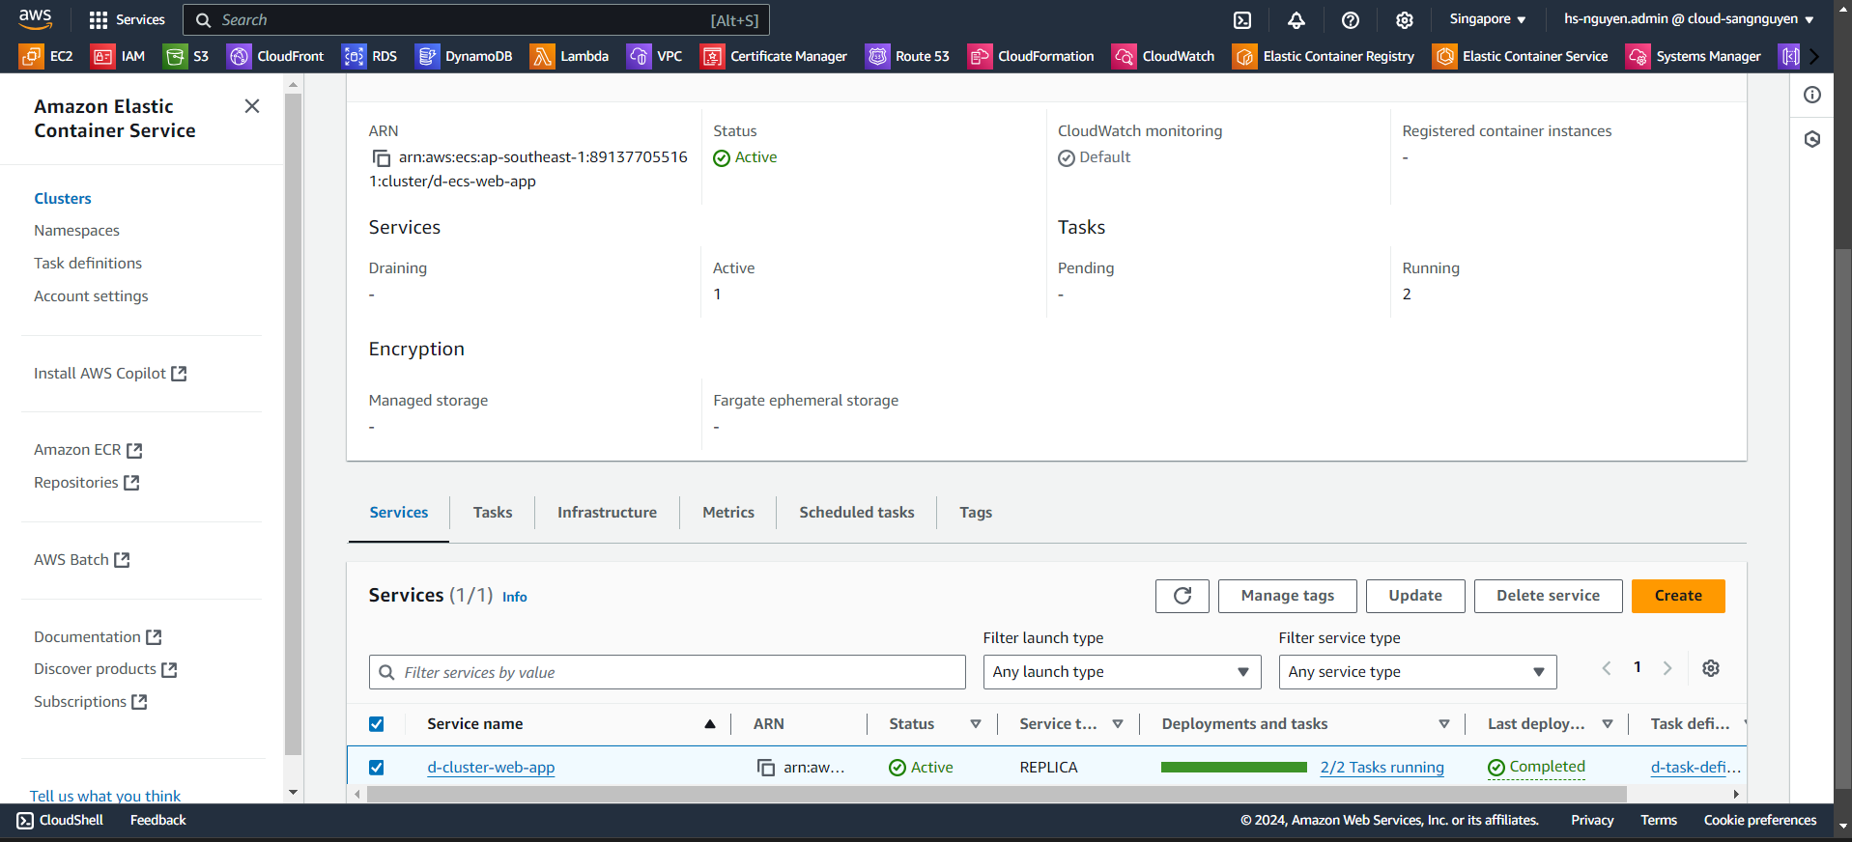Open services table preferences gear
1852x842 pixels.
coord(1711,668)
